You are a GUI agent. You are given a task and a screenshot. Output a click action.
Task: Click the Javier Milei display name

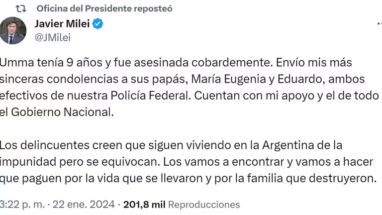[62, 23]
